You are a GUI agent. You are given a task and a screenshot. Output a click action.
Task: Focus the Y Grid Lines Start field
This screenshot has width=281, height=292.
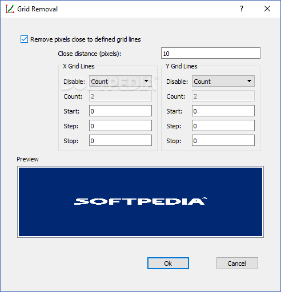pos(223,111)
